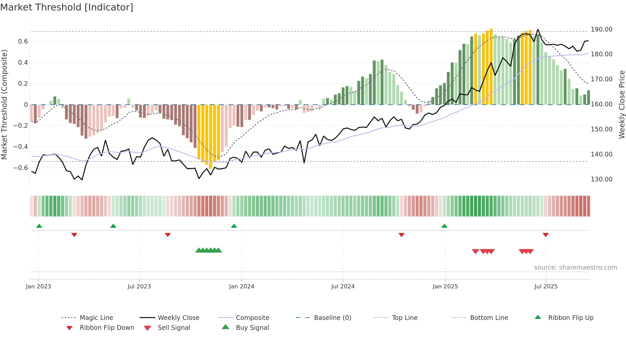This screenshot has width=626, height=352.
Task: Click the Jan 2025 x-axis label
Action: [445, 286]
